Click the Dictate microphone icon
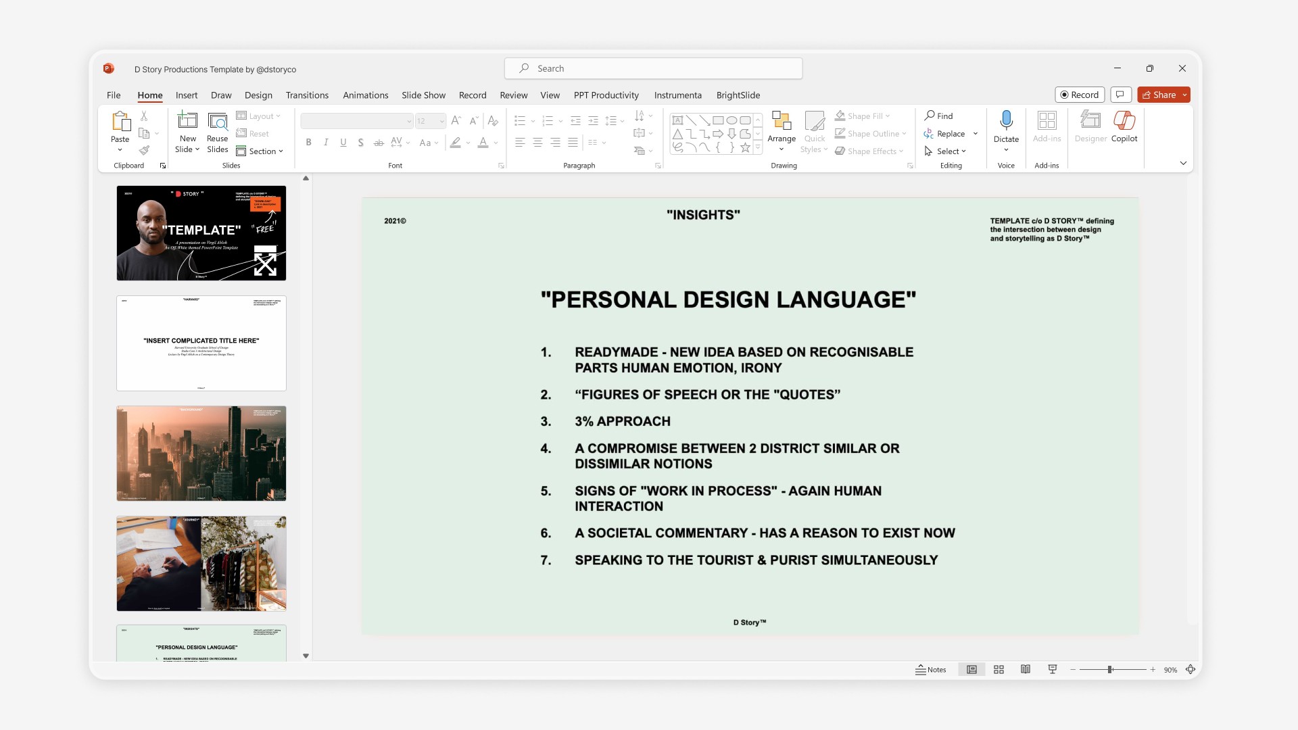 coord(1006,120)
